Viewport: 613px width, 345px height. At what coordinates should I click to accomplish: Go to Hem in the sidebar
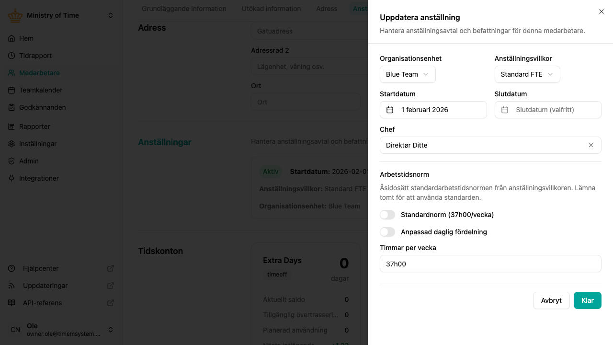(x=61, y=38)
